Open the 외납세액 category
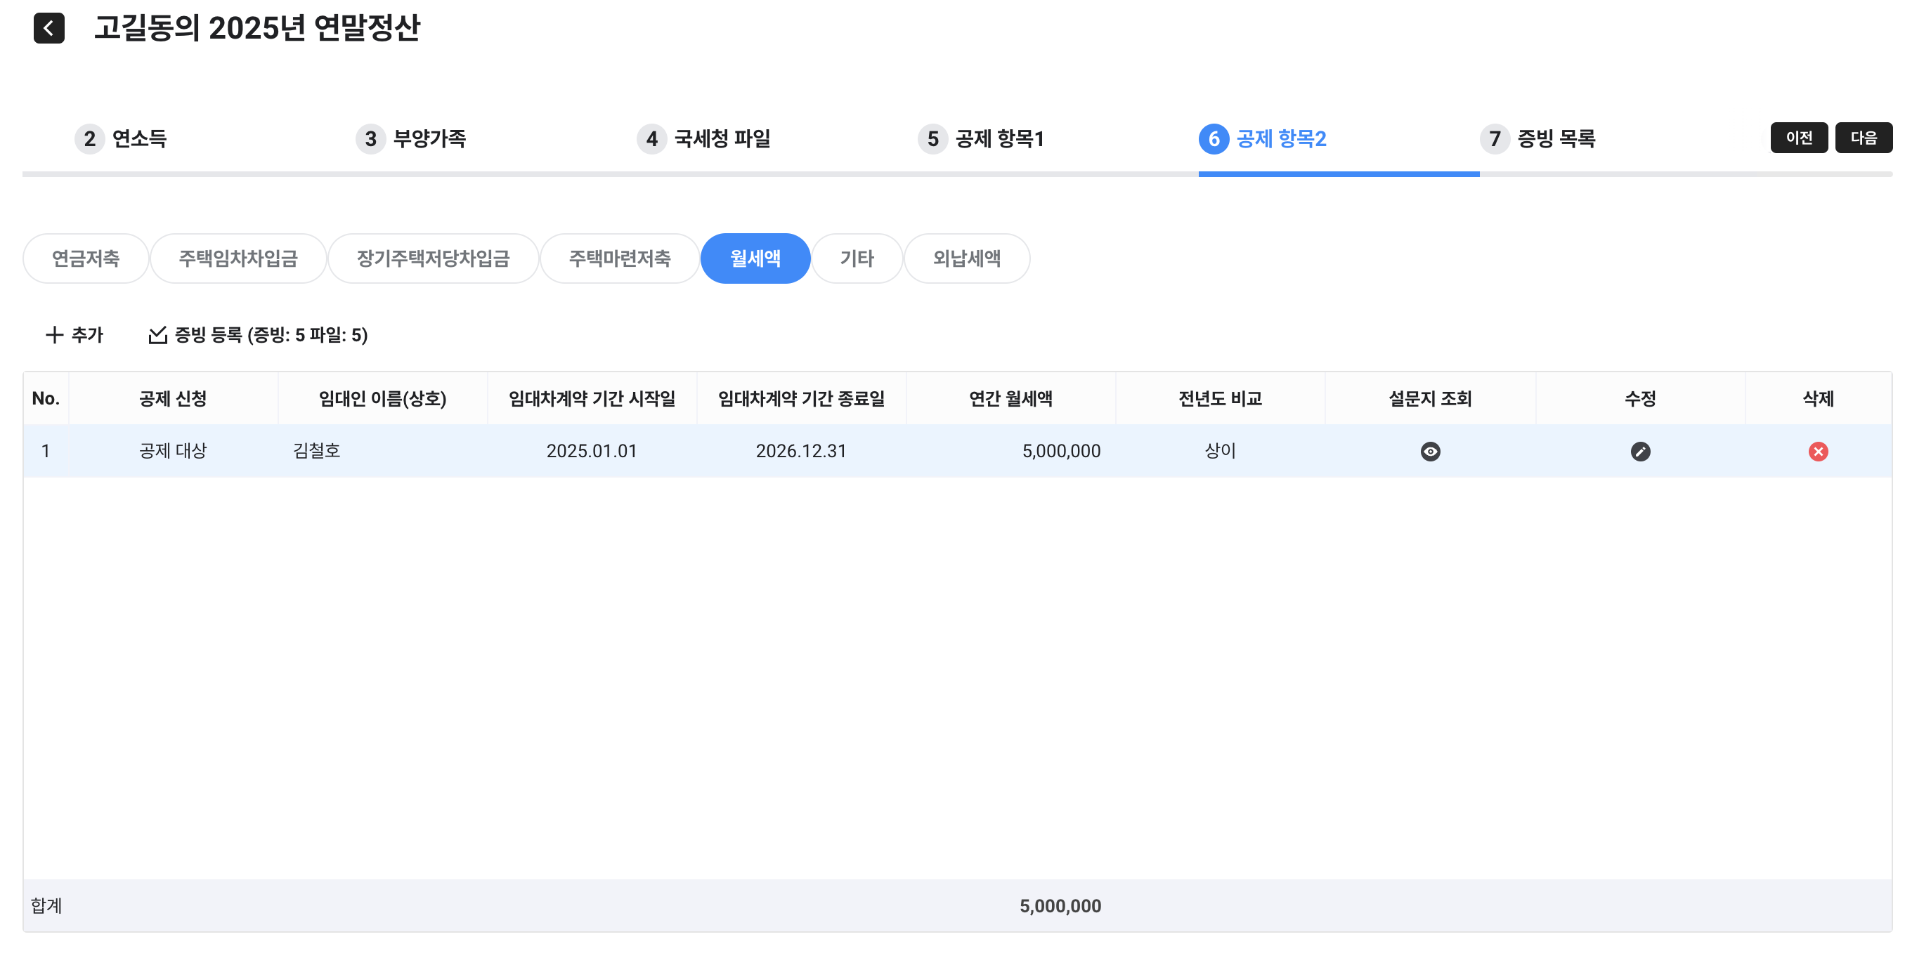This screenshot has width=1931, height=965. tap(966, 258)
